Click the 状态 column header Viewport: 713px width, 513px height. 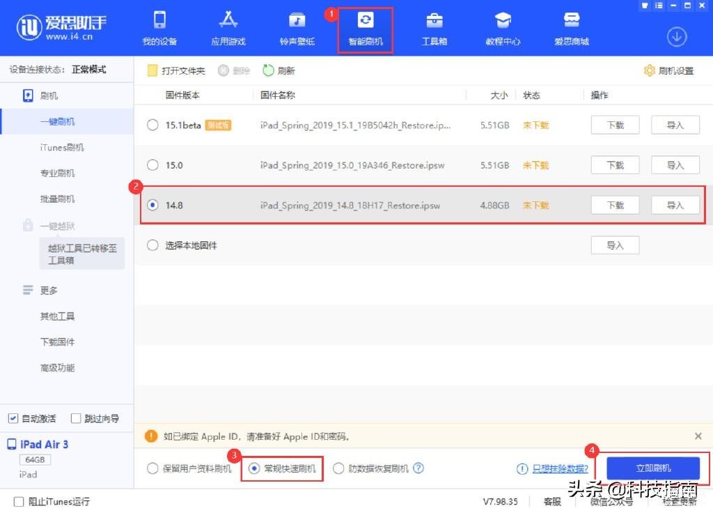pyautogui.click(x=531, y=95)
